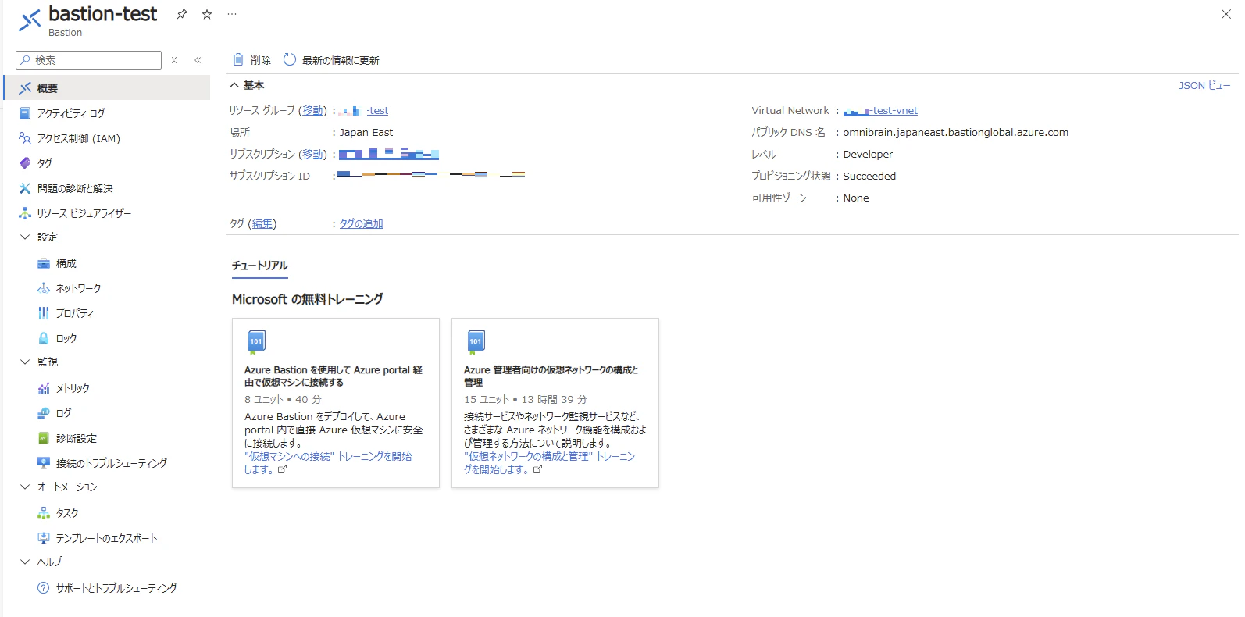Open the test-vnet virtual network link
Image resolution: width=1245 pixels, height=617 pixels.
[880, 111]
